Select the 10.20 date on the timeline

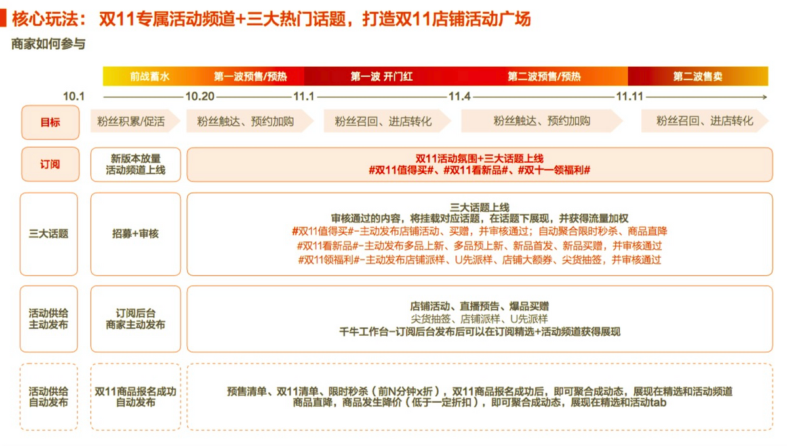[x=199, y=97]
